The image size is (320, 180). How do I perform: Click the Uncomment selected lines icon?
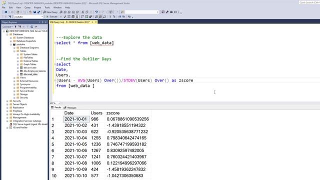tap(114, 16)
